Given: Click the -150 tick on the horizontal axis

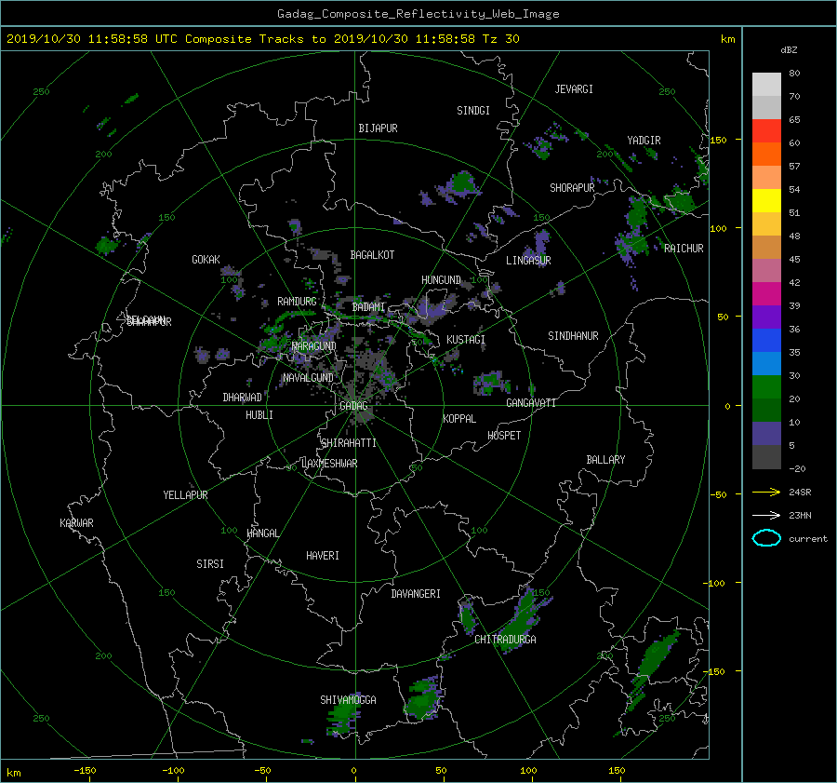Looking at the screenshot, I should point(85,771).
